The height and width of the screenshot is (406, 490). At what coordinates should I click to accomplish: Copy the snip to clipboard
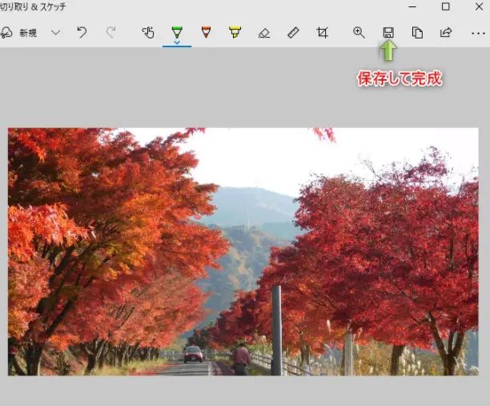[417, 33]
